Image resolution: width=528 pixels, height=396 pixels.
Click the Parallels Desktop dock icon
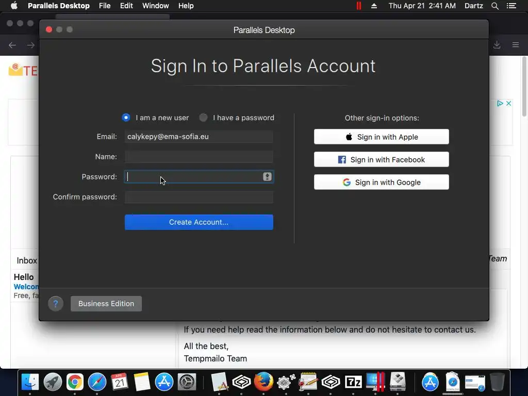pyautogui.click(x=375, y=382)
